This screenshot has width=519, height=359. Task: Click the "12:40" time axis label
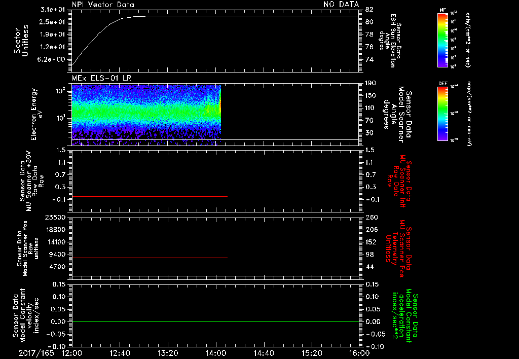(120, 353)
